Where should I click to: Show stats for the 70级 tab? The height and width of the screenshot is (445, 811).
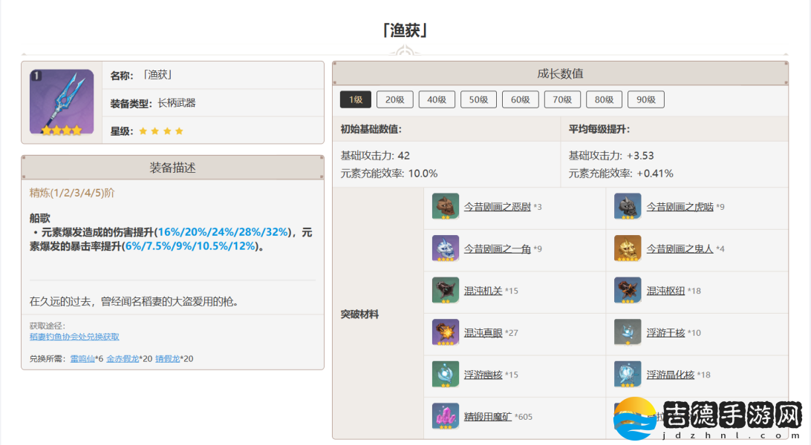(x=562, y=99)
